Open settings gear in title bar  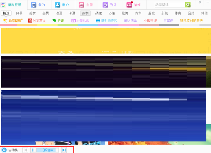[x=200, y=2]
